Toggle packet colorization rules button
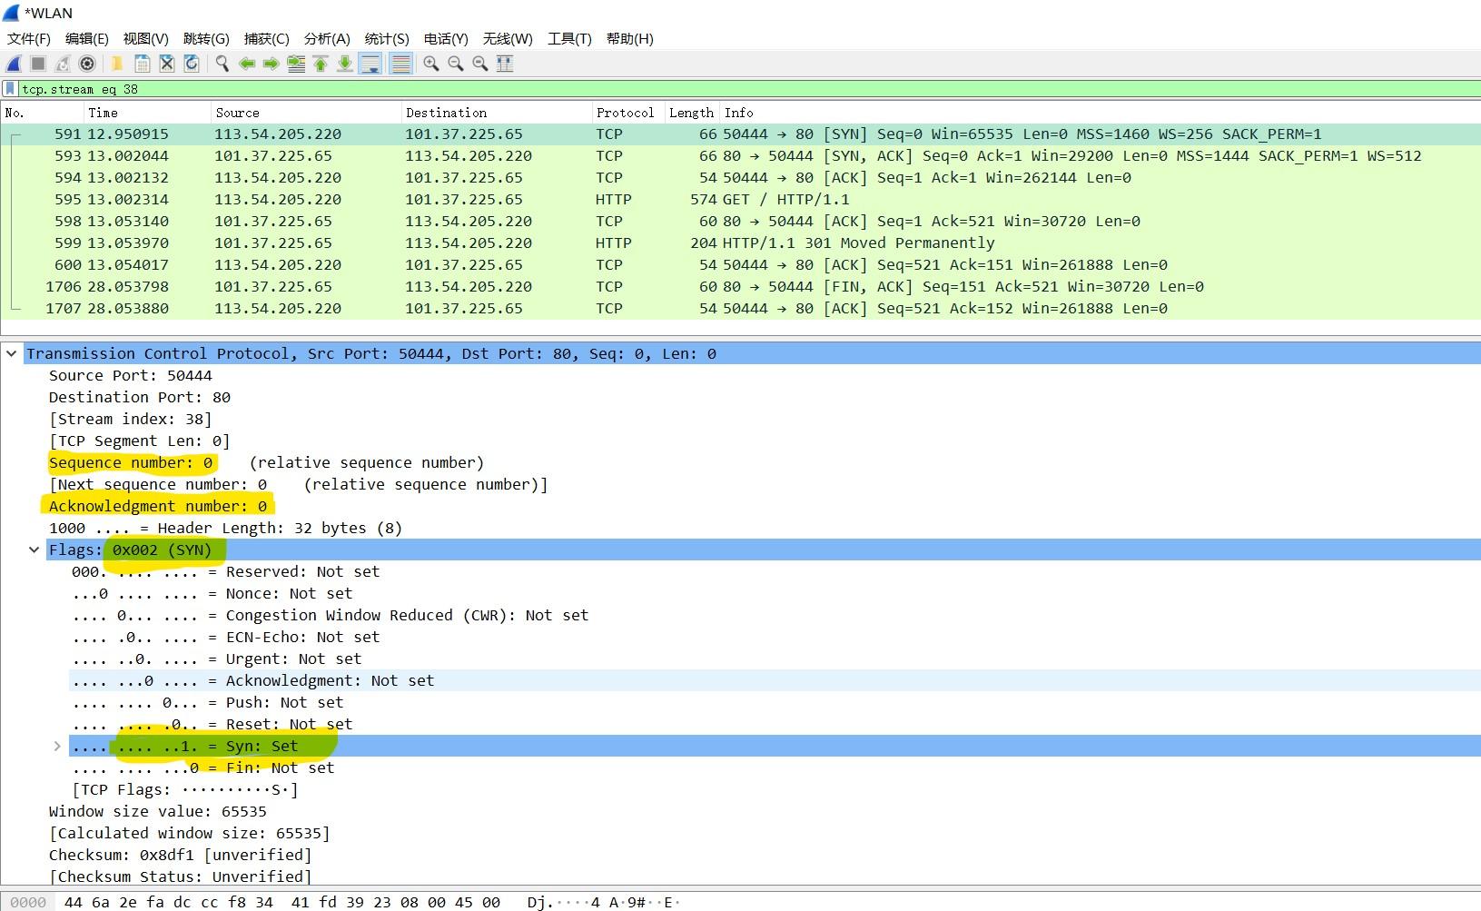The height and width of the screenshot is (911, 1481). pos(400,64)
